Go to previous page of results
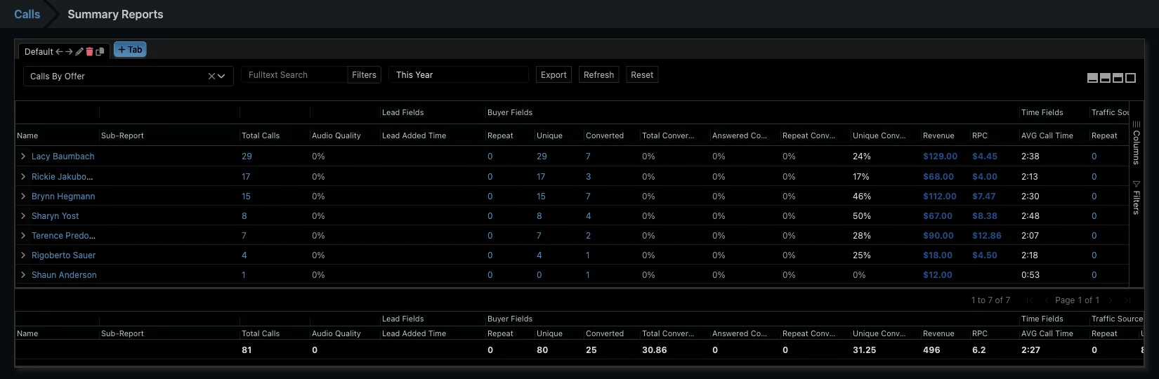Viewport: 1159px width, 379px height. click(1046, 300)
